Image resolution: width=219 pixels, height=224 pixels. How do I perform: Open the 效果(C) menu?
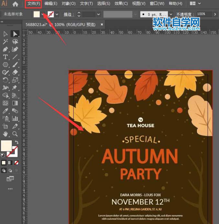pyautogui.click(x=121, y=4)
